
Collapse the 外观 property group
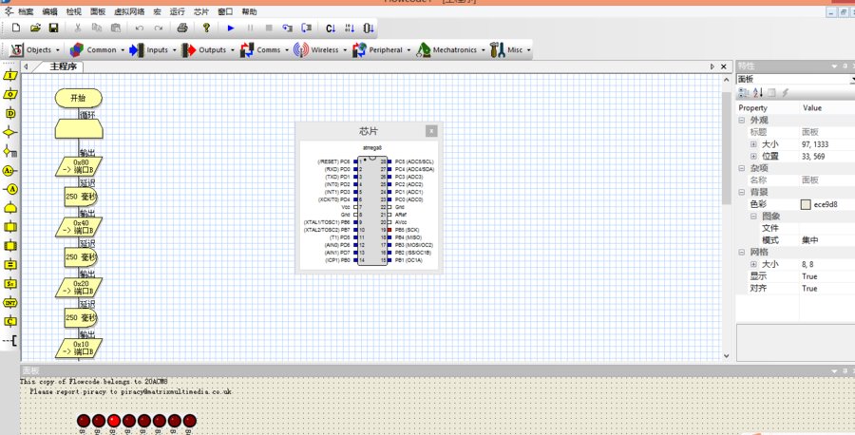[742, 120]
